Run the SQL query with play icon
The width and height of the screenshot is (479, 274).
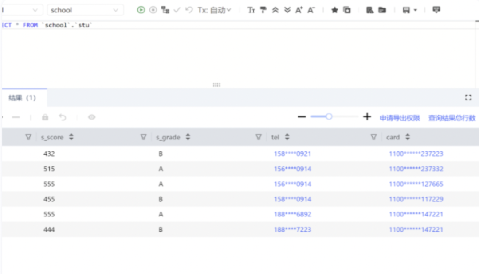pos(141,10)
